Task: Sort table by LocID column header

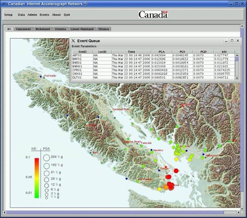Action: click(102, 52)
